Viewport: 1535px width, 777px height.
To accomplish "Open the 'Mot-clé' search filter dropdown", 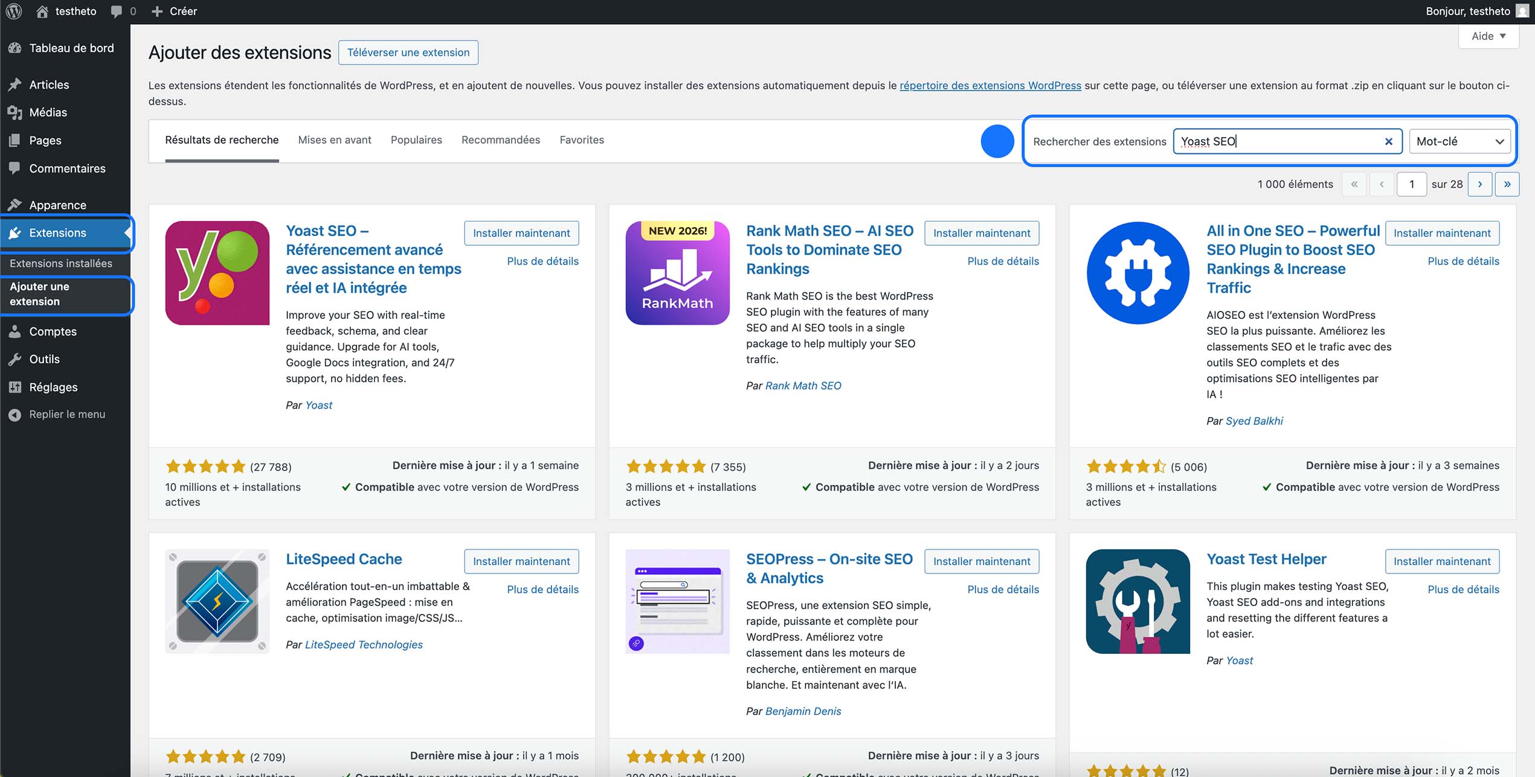I will click(x=1459, y=141).
